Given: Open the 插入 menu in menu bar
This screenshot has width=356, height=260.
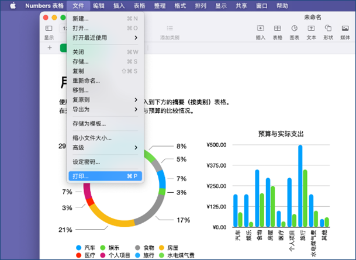Looking at the screenshot, I should click(119, 6).
